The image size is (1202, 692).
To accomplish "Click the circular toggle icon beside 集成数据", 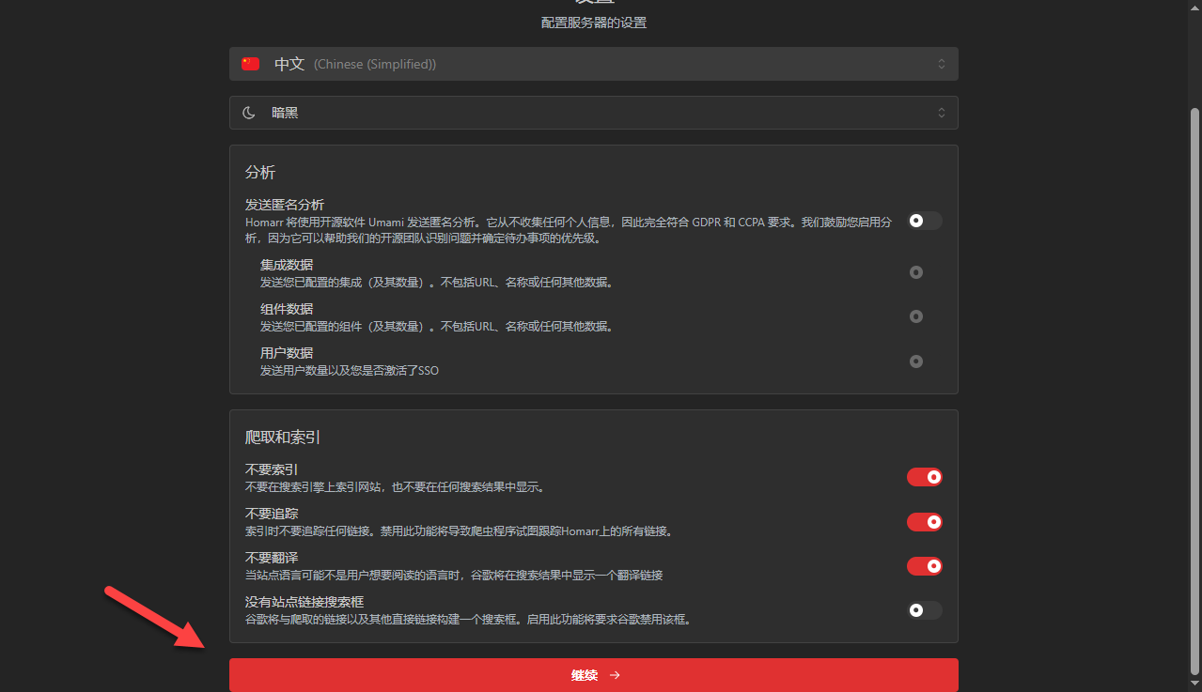I will pos(915,272).
